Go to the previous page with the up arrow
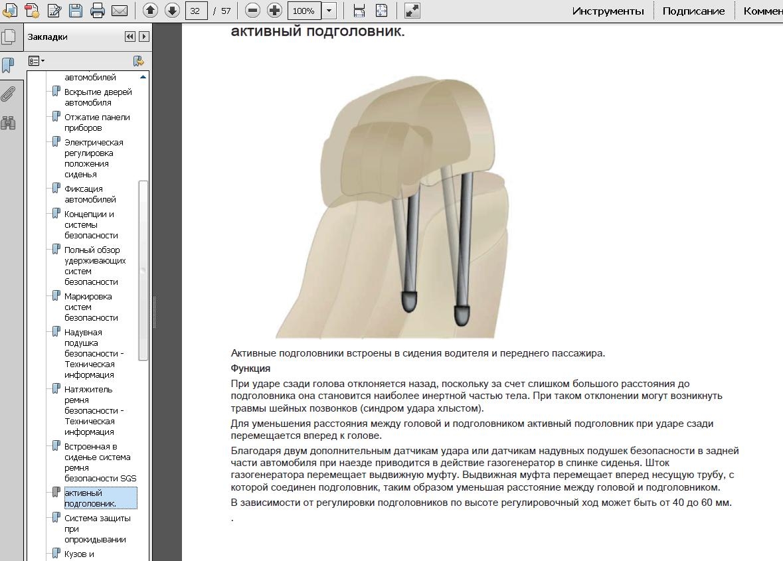The height and width of the screenshot is (561, 783). pyautogui.click(x=151, y=11)
